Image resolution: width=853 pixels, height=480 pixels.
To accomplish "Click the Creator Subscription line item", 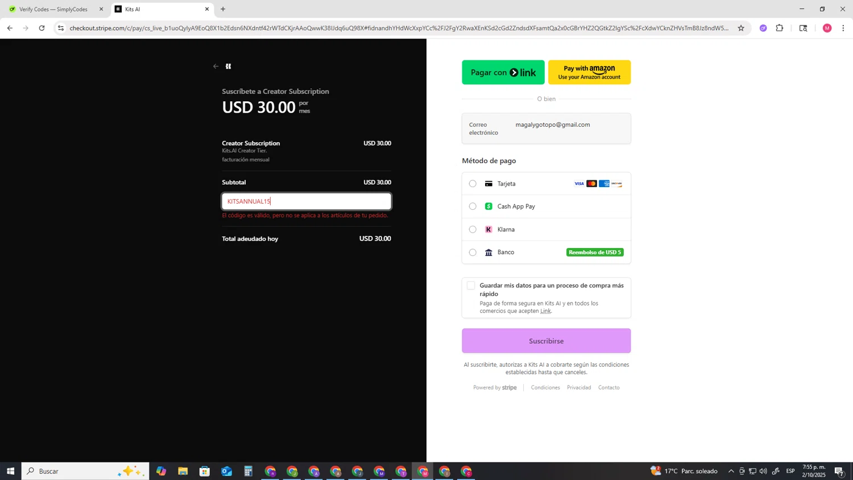I will click(x=307, y=151).
